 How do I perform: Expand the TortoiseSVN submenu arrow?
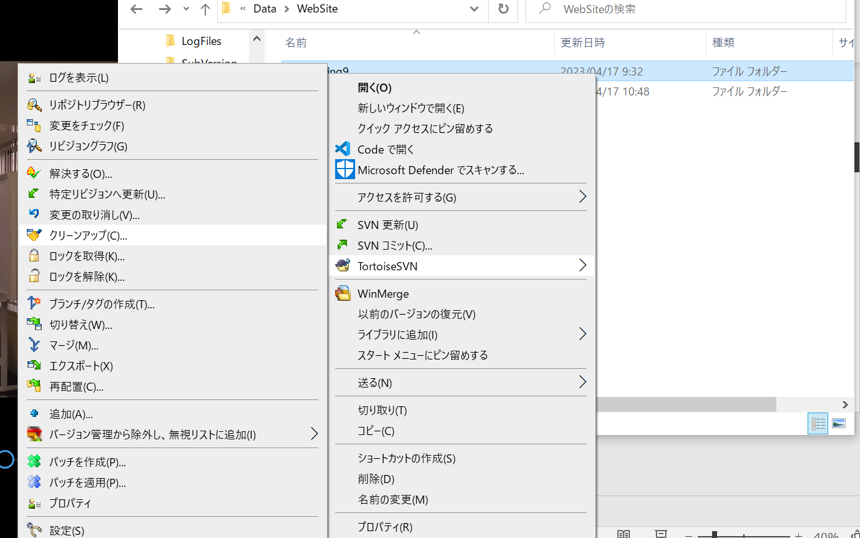pos(582,265)
